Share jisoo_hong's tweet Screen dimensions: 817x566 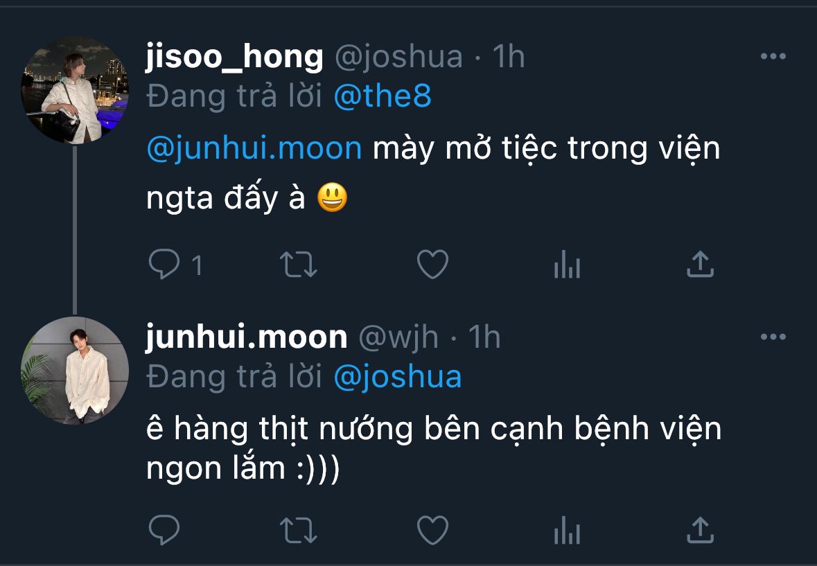[x=700, y=264]
